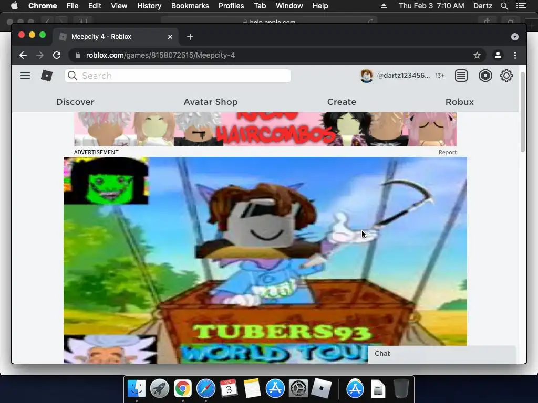
Task: Open Chrome's three-dot menu
Action: pos(515,55)
